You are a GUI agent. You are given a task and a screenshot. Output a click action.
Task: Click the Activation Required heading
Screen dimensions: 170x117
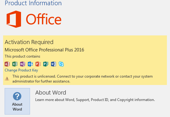(29, 42)
